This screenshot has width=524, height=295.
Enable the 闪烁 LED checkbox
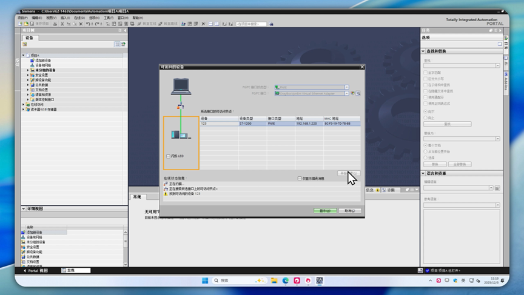click(x=169, y=156)
